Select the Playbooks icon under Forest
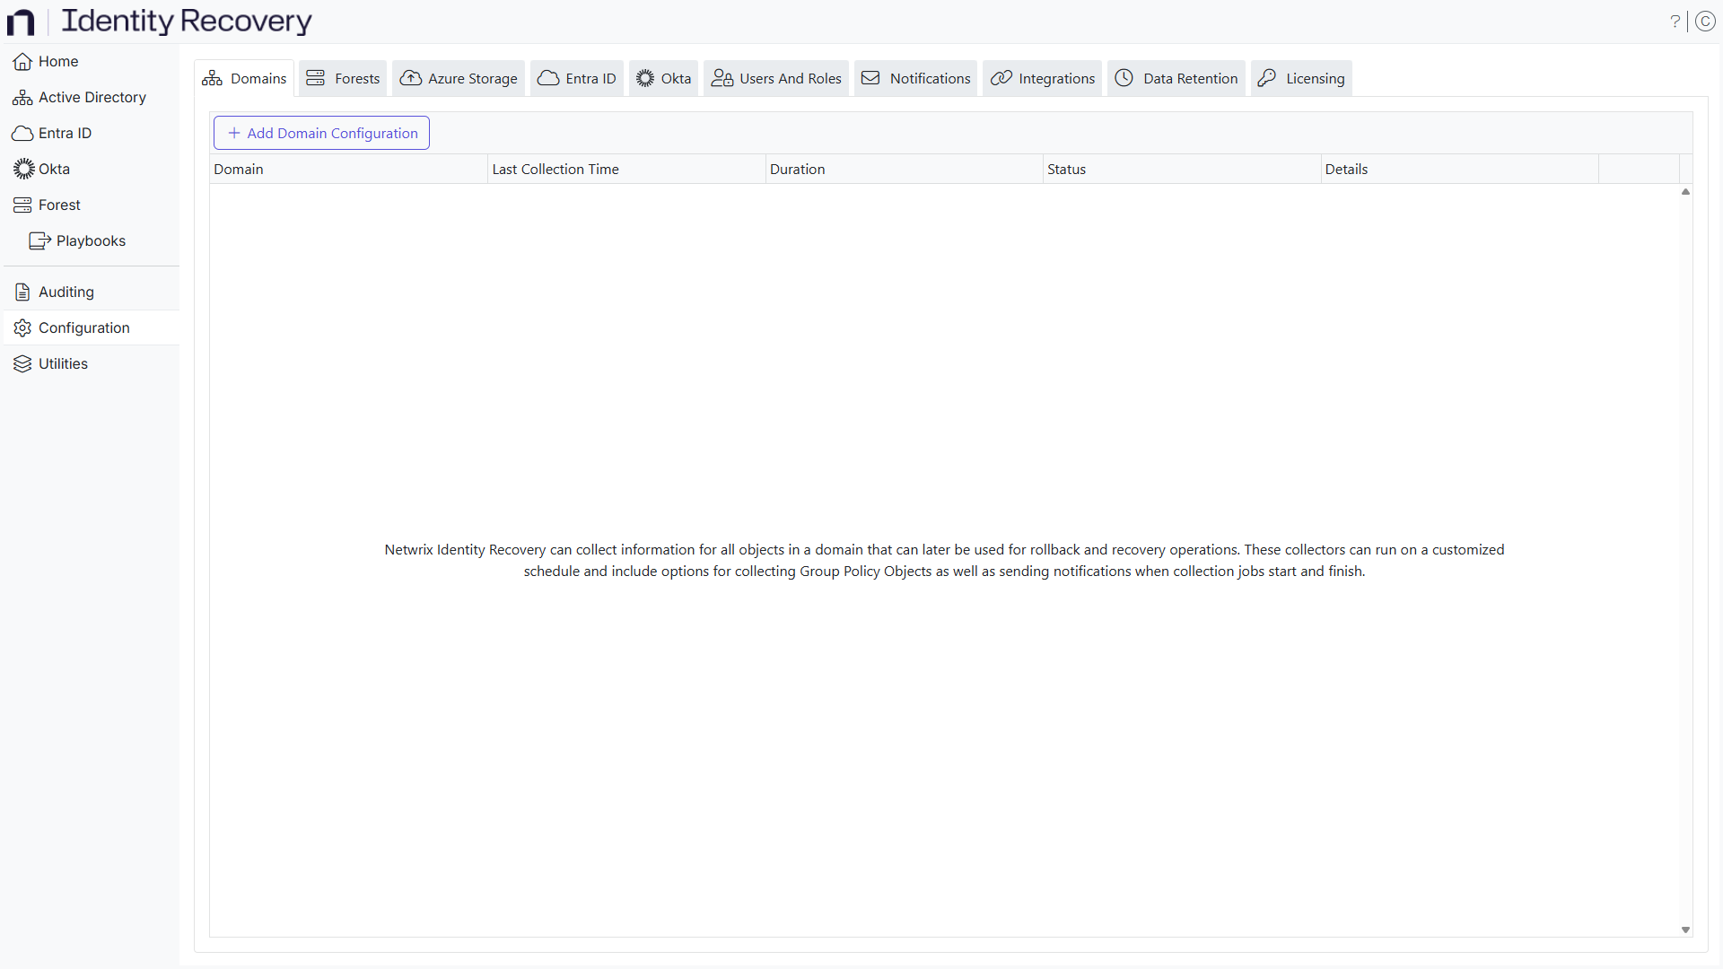Image resolution: width=1723 pixels, height=969 pixels. [39, 240]
